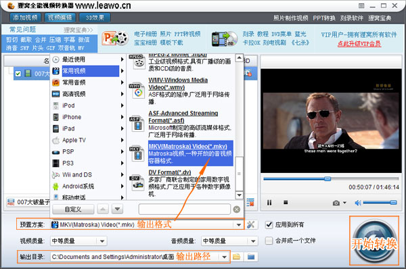Screen dimensions: 406x269
Task: Choose the PS3 device category
Action: pos(85,163)
